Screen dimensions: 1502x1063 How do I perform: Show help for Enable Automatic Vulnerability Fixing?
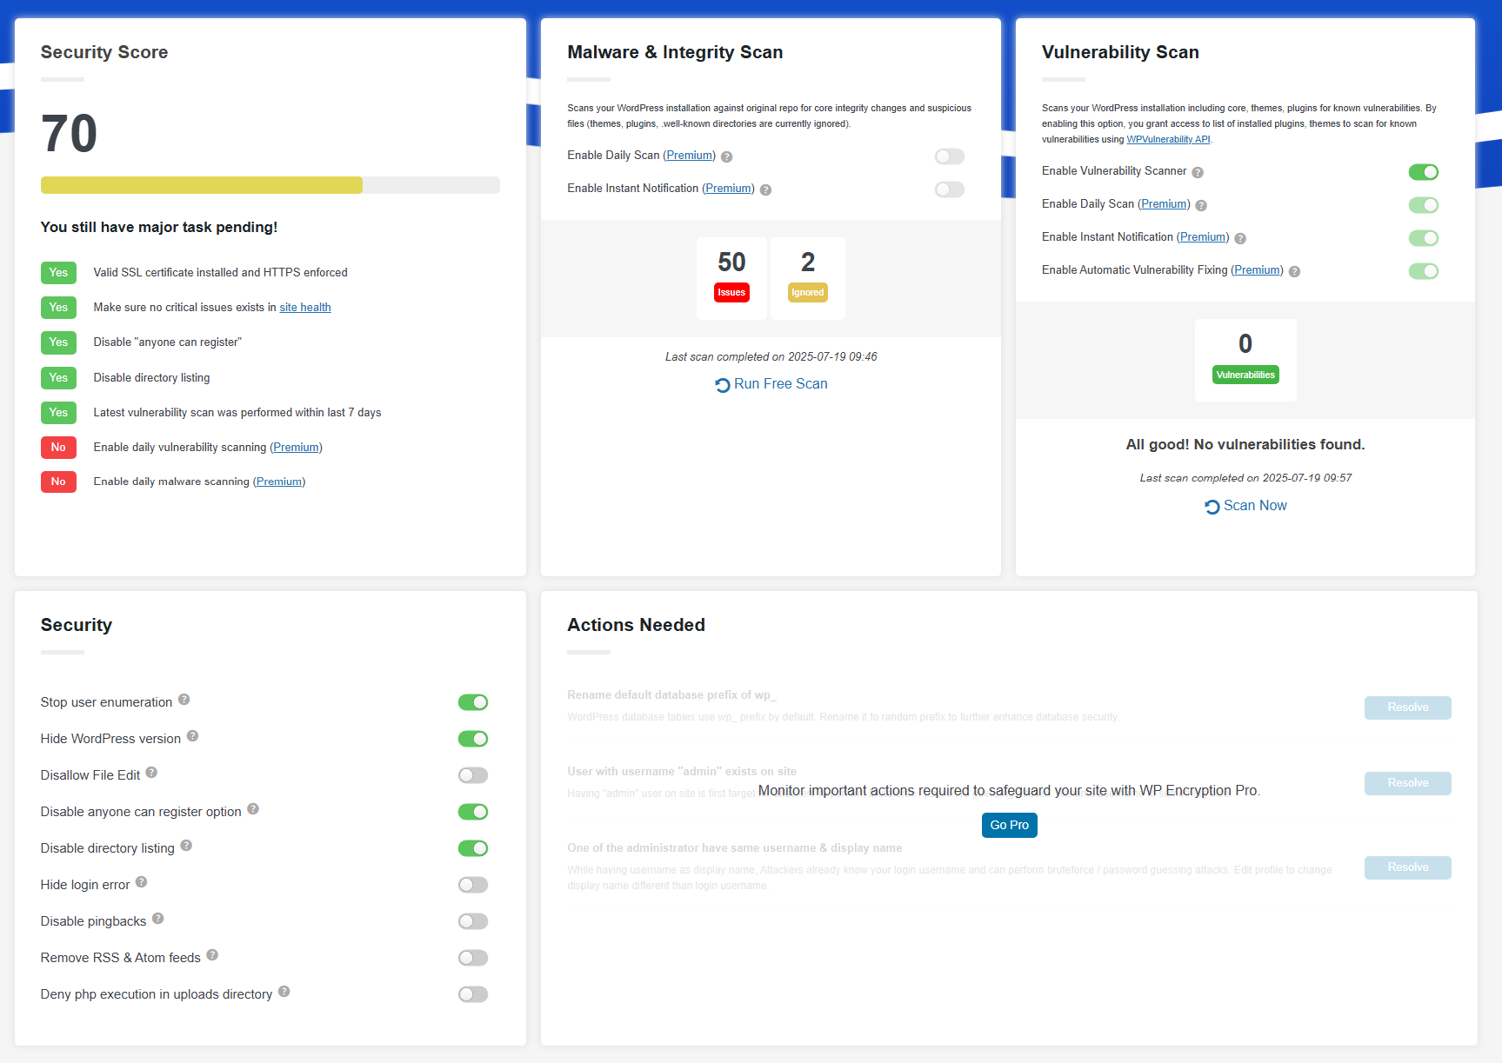1294,271
